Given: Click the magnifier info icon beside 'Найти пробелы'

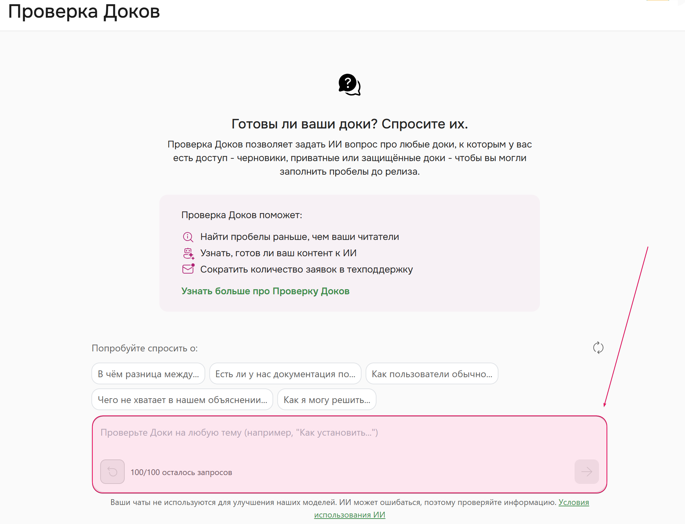Looking at the screenshot, I should [x=188, y=237].
